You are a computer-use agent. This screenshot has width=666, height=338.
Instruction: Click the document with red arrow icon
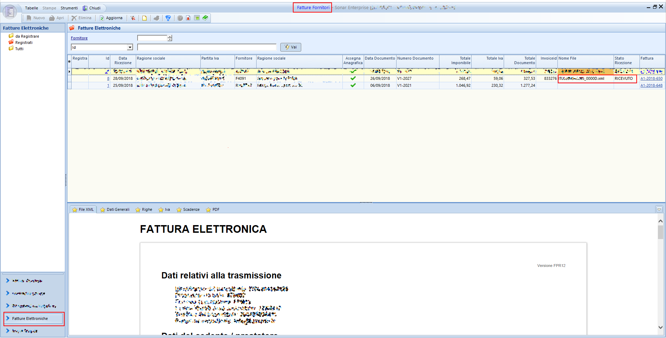coord(188,18)
